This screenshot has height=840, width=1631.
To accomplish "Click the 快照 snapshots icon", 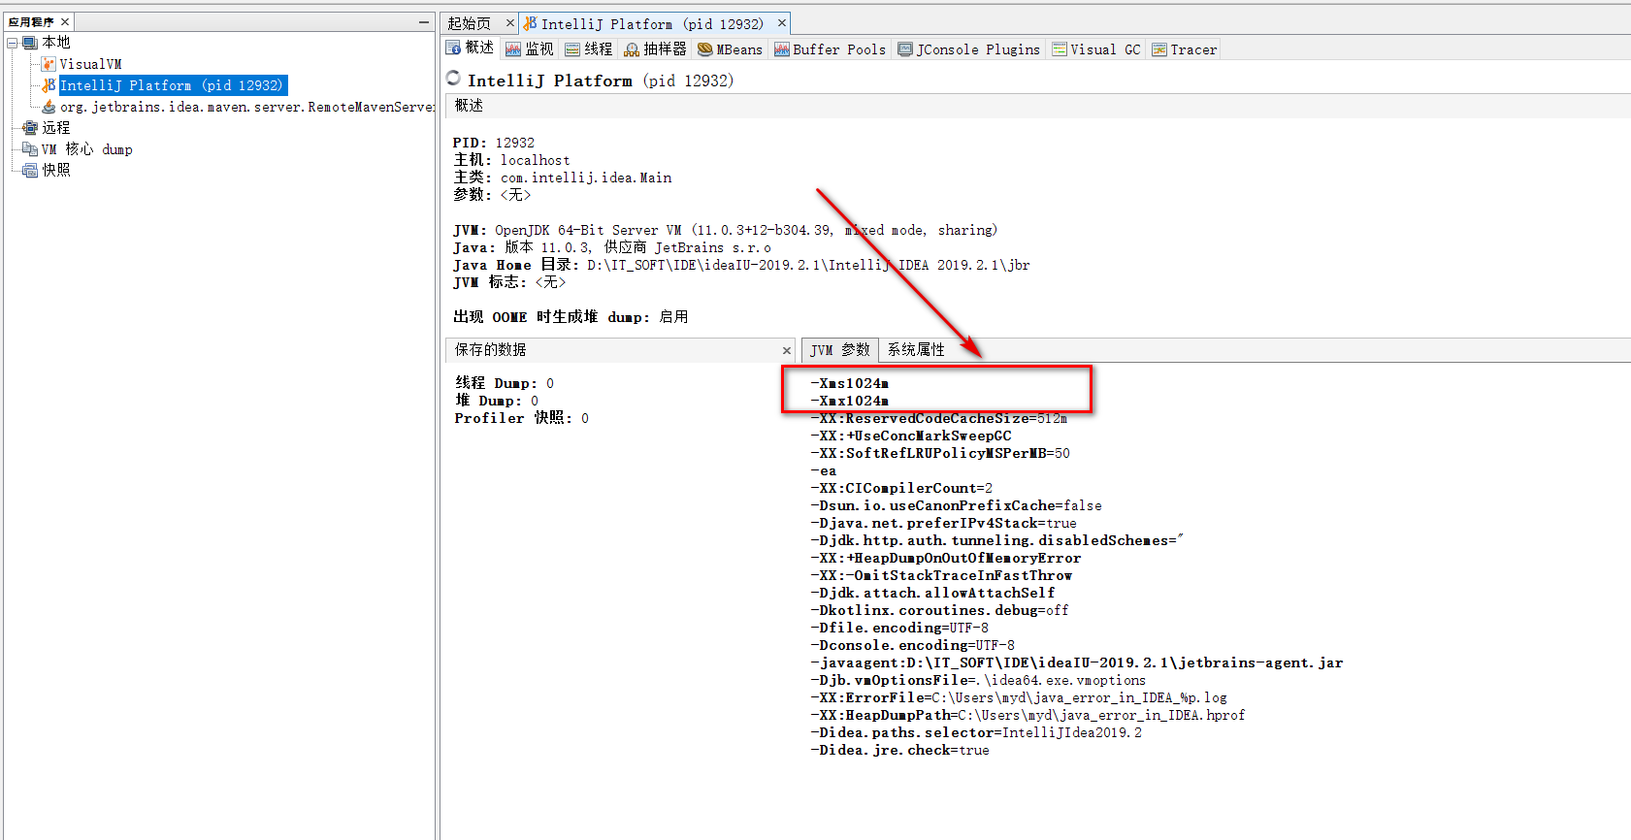I will point(30,171).
